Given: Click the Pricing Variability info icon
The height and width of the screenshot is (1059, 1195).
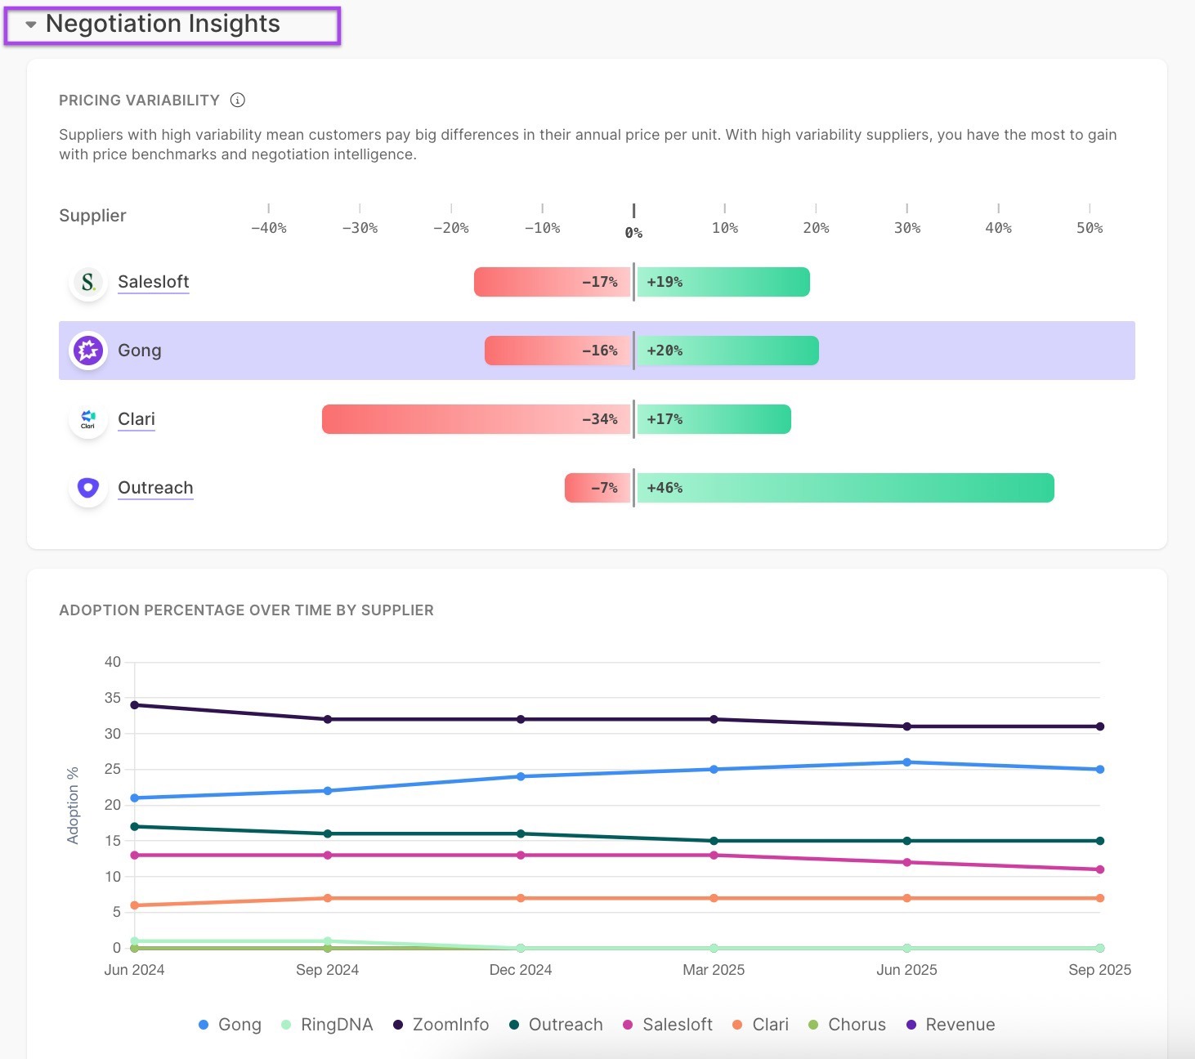Looking at the screenshot, I should click(238, 101).
